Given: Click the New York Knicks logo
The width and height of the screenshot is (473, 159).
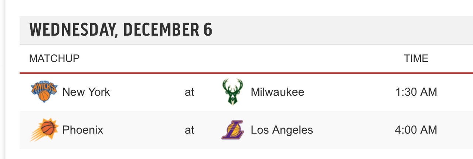Looking at the screenshot, I should tap(44, 92).
